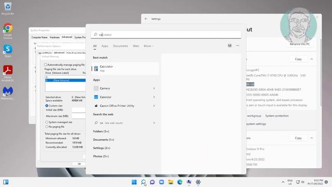The height and width of the screenshot is (187, 332).
Task: Go back with Settings back arrow
Action: coord(146,19)
